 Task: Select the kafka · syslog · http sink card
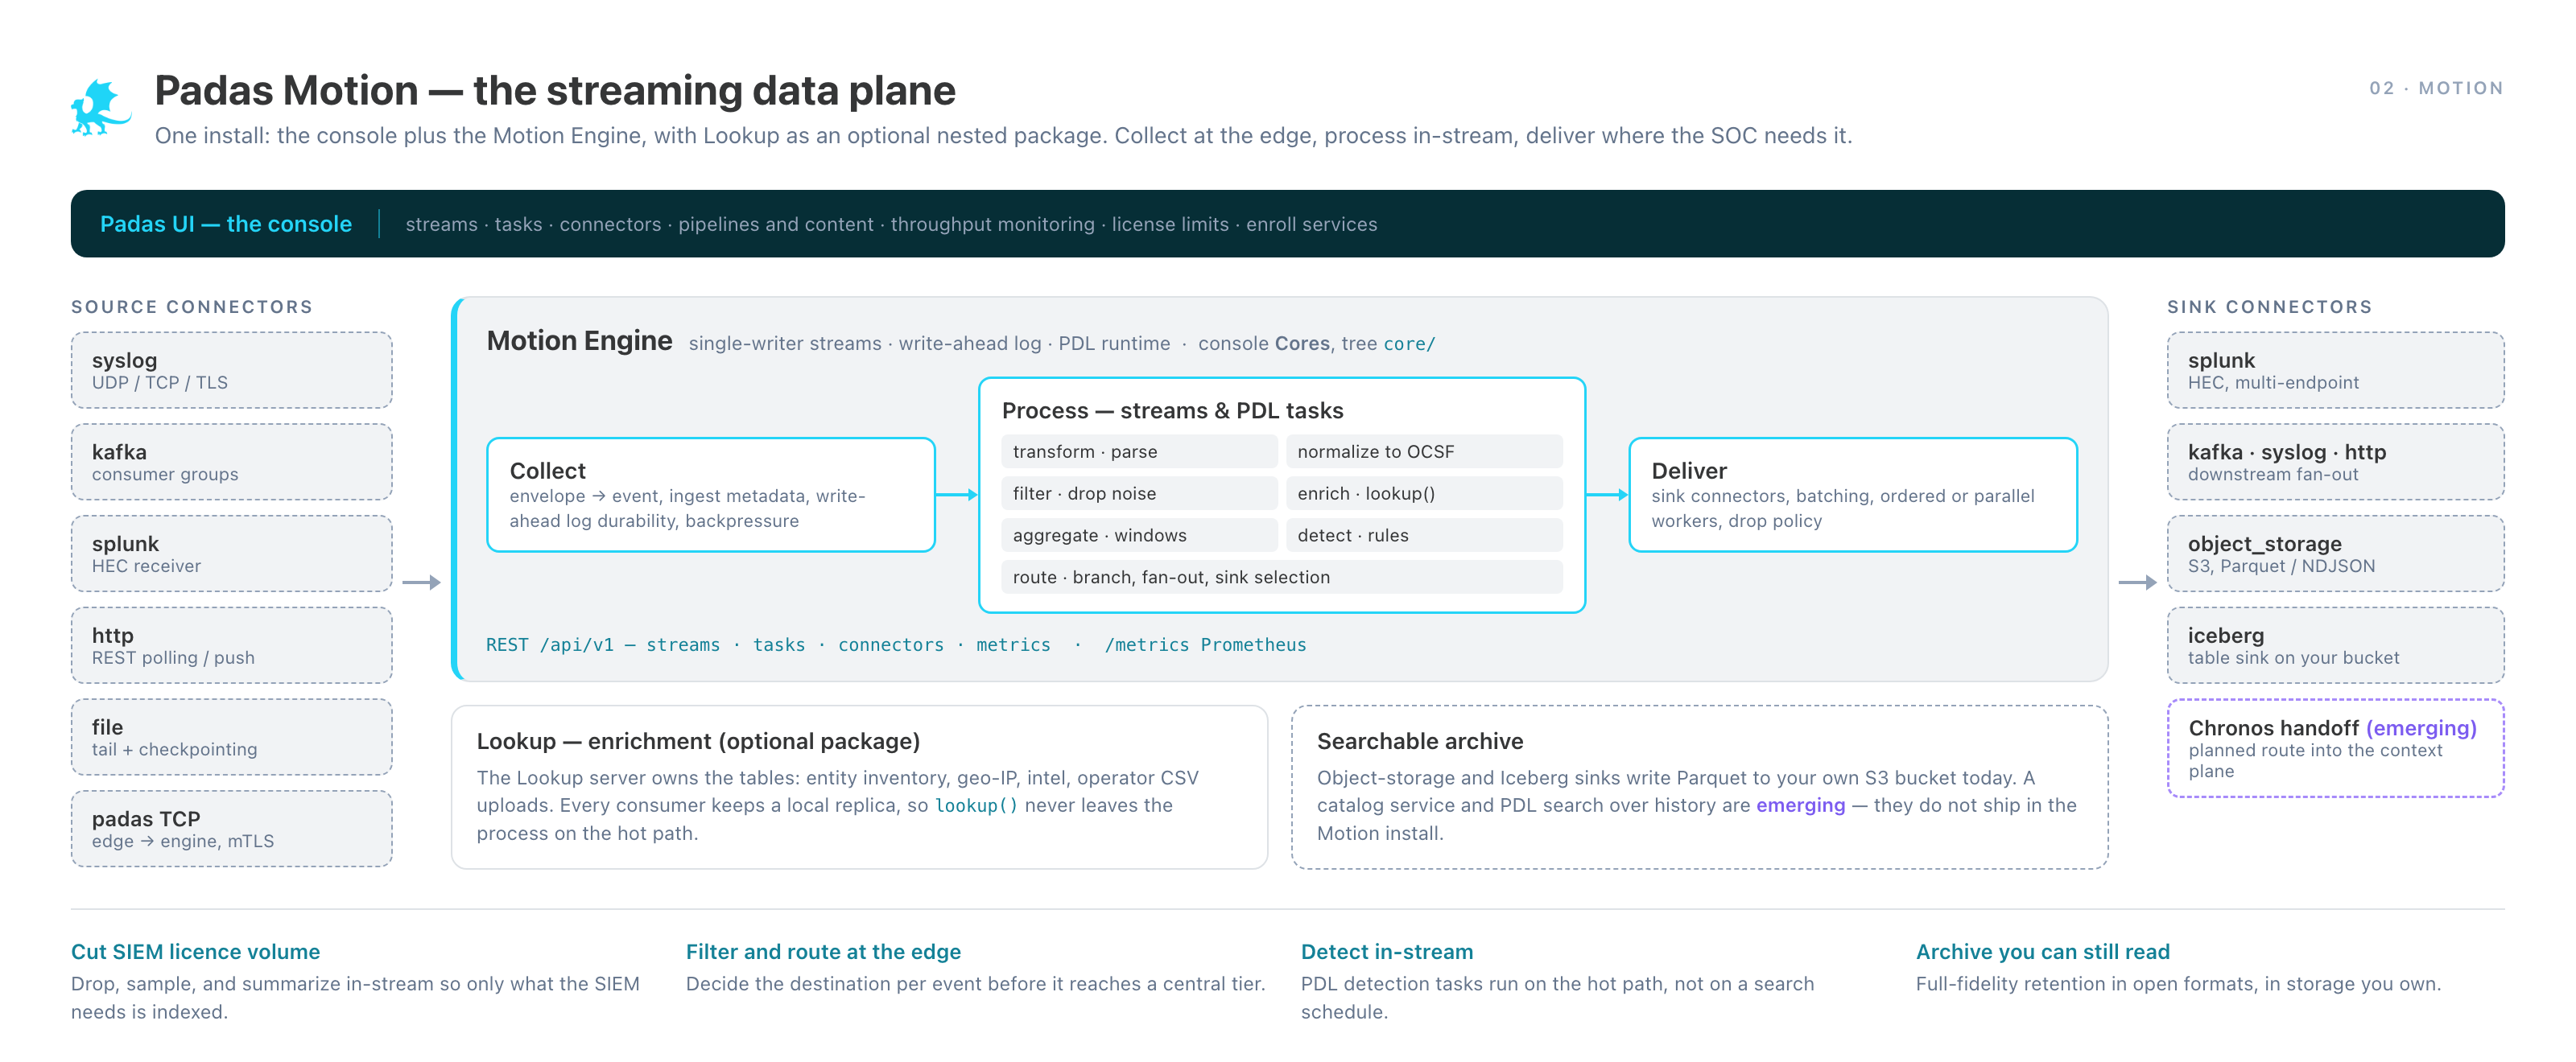pos(2335,463)
